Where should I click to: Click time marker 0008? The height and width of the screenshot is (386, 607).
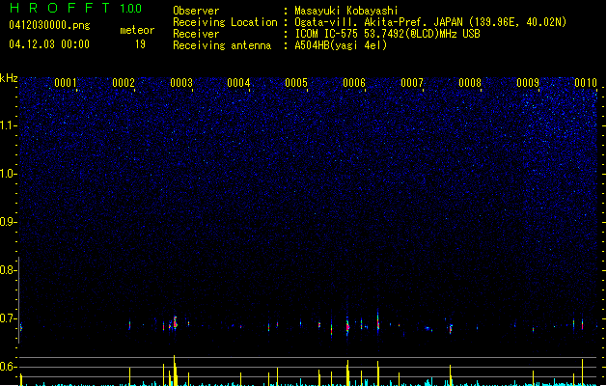pyautogui.click(x=470, y=83)
